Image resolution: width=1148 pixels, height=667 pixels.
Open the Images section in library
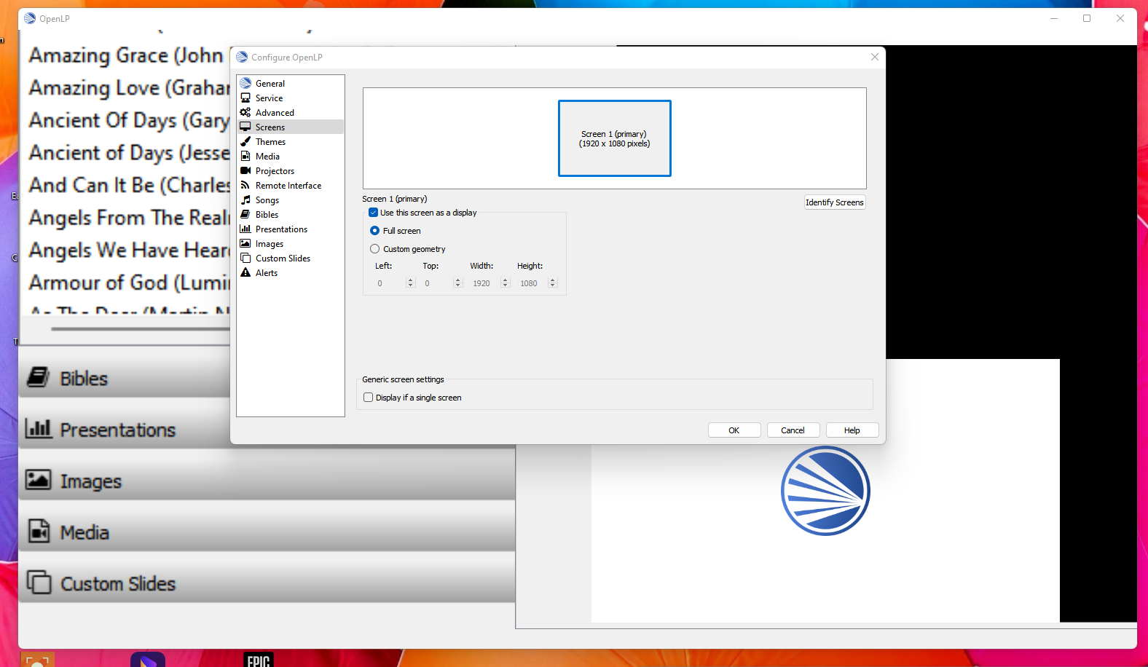point(267,481)
